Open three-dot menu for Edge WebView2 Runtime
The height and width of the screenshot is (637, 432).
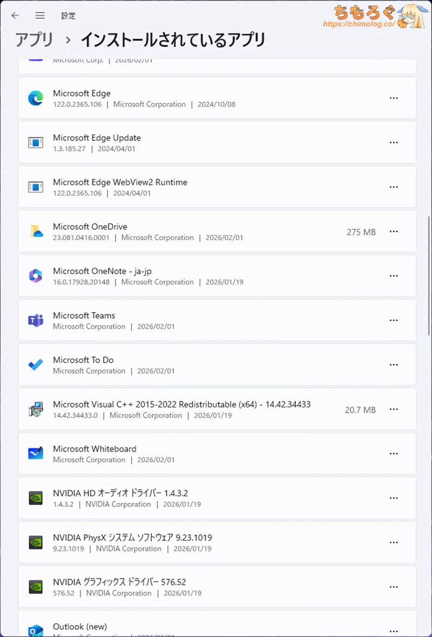pos(394,187)
